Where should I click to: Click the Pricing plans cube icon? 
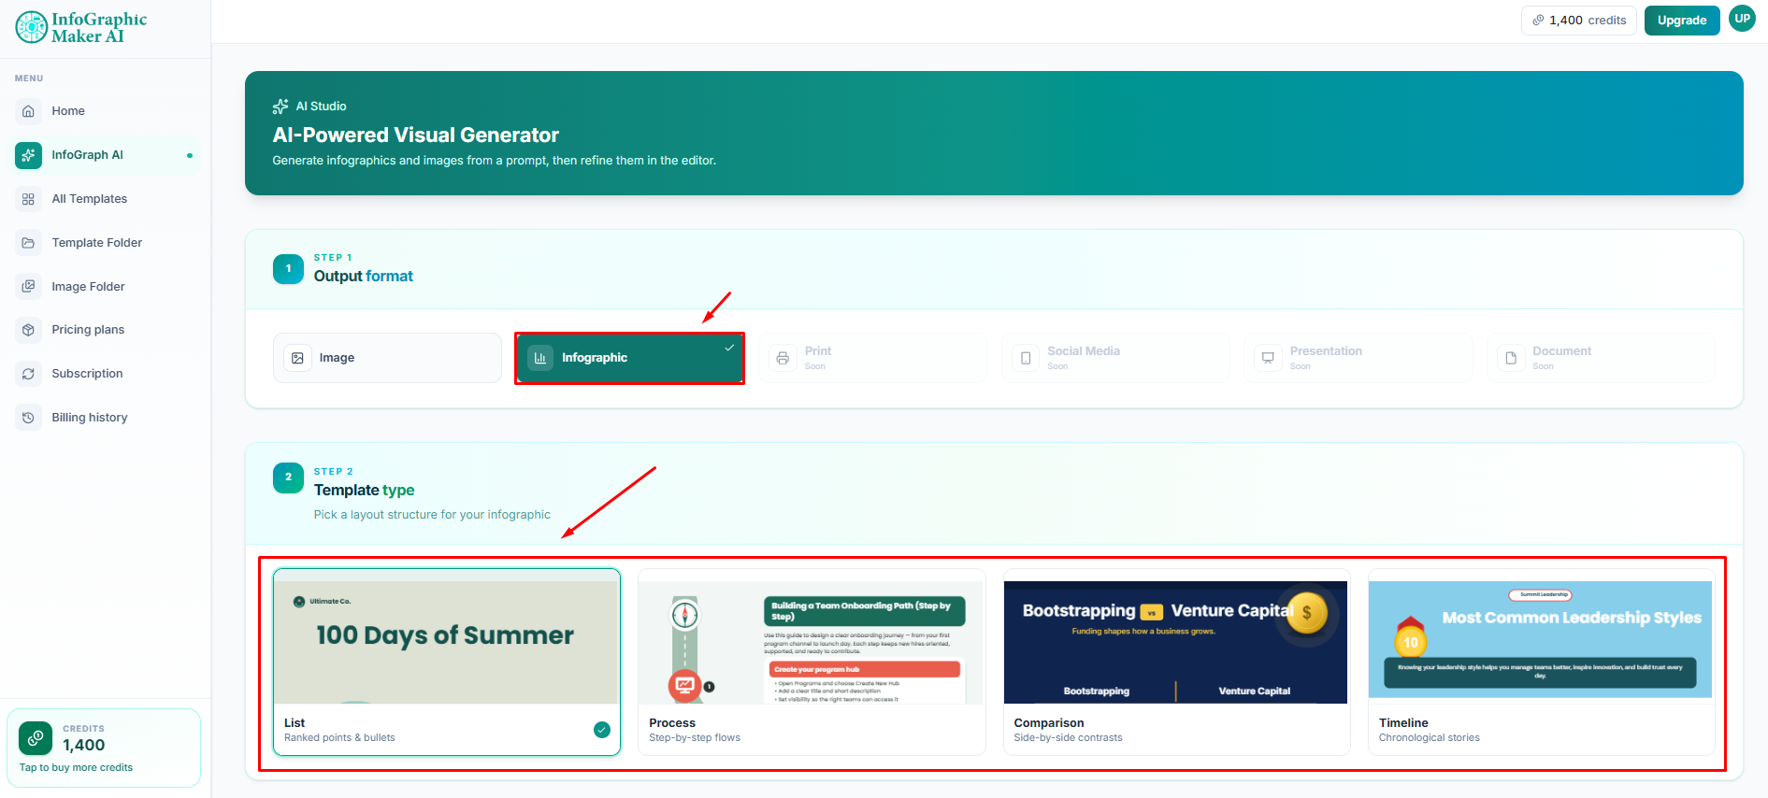point(29,330)
